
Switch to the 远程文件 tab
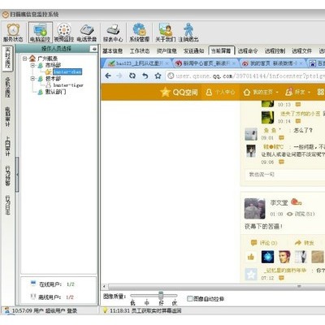coord(301,50)
